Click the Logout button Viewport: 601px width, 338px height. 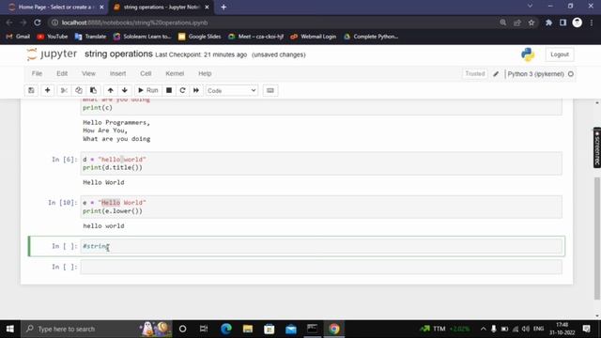560,54
